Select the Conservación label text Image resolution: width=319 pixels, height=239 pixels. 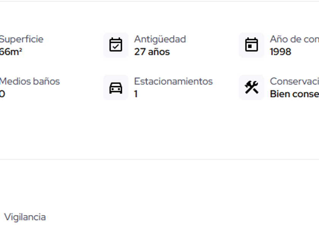tap(294, 81)
